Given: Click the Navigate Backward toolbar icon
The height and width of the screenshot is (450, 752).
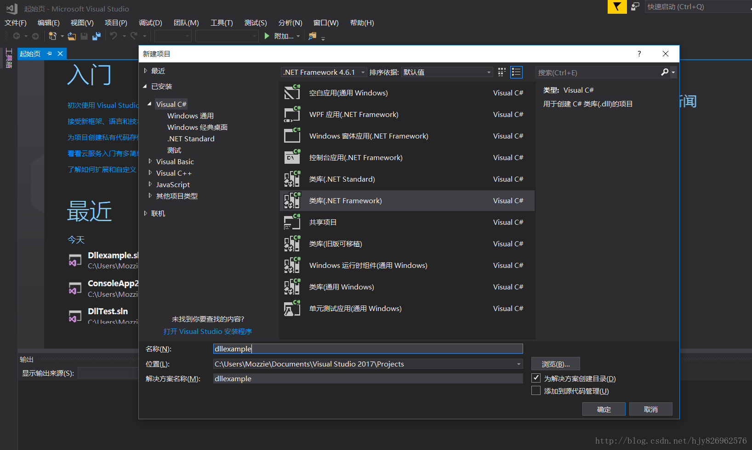Looking at the screenshot, I should pos(17,36).
